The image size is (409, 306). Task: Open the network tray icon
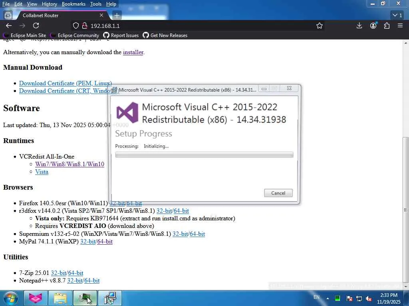click(x=359, y=298)
